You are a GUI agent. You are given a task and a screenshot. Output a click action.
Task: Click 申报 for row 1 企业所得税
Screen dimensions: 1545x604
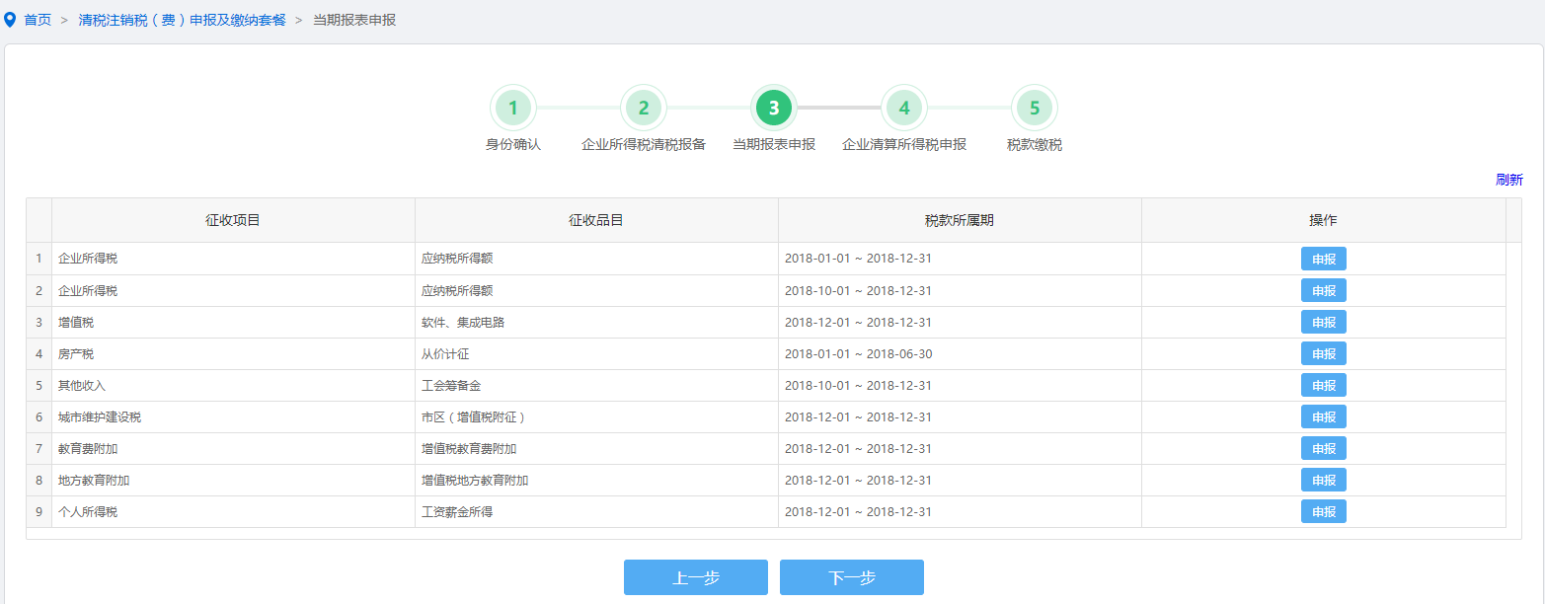1323,259
